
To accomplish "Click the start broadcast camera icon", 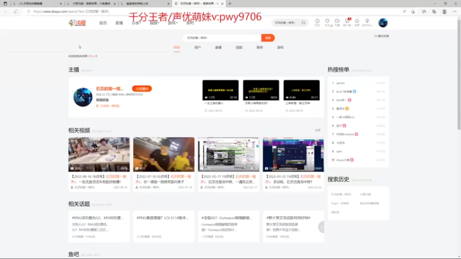I will coord(337,22).
